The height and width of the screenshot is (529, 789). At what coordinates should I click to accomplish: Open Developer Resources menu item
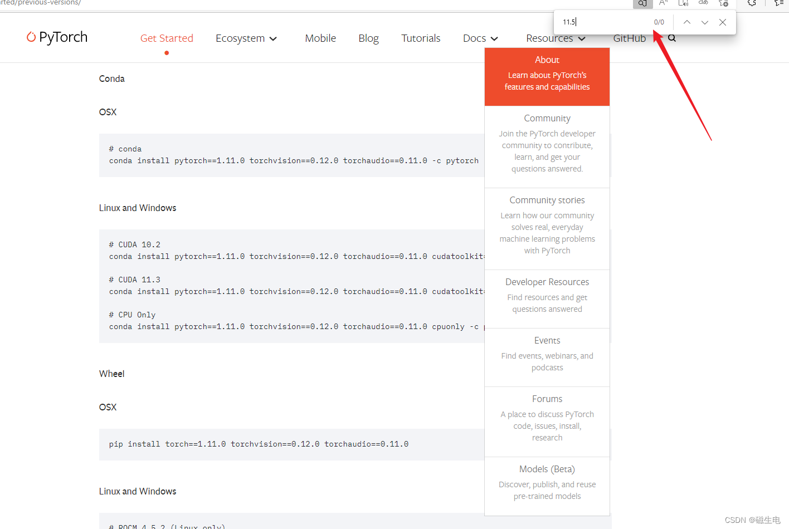coord(547,299)
